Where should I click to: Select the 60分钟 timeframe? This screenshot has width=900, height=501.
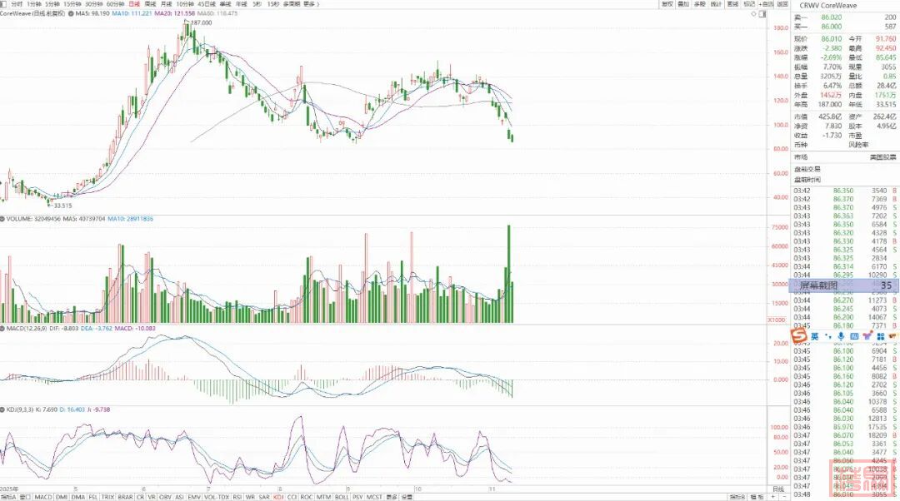tap(115, 4)
